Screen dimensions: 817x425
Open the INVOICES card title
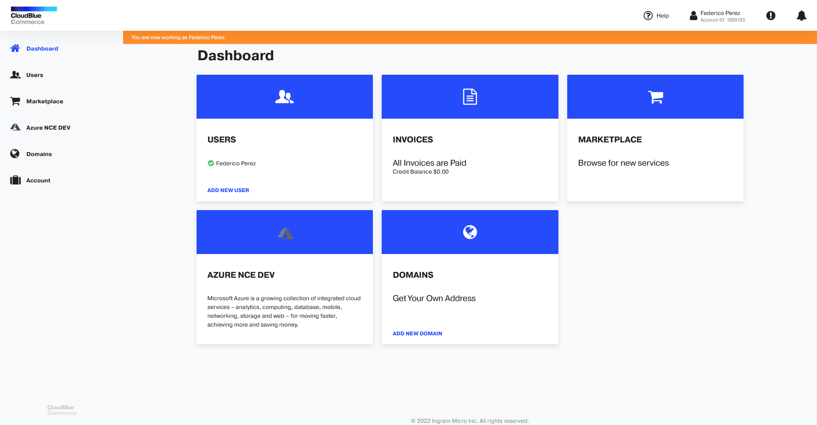pos(413,140)
